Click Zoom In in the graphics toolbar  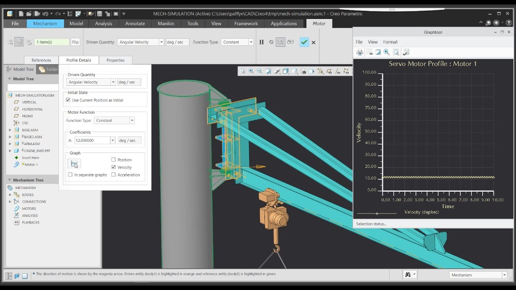251,71
